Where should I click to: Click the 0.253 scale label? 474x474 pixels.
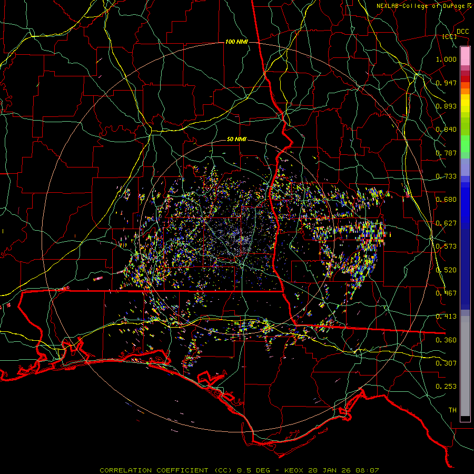(x=446, y=387)
